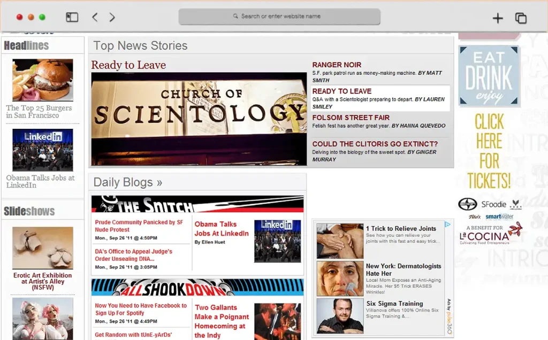Click the joint relief ad image
Screen dimensions: 548x340
pos(340,241)
